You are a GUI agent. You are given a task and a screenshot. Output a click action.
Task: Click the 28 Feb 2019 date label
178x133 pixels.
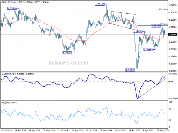click(x=20, y=130)
